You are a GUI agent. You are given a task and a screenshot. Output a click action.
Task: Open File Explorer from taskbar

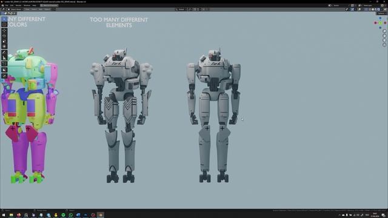(x=11, y=215)
